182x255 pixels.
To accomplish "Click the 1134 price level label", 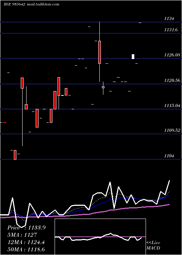I will (169, 19).
